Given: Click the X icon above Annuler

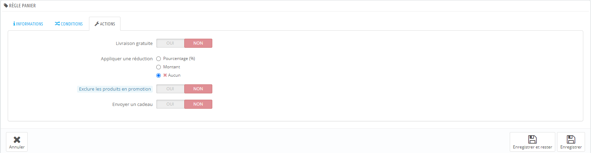Looking at the screenshot, I should tap(17, 140).
